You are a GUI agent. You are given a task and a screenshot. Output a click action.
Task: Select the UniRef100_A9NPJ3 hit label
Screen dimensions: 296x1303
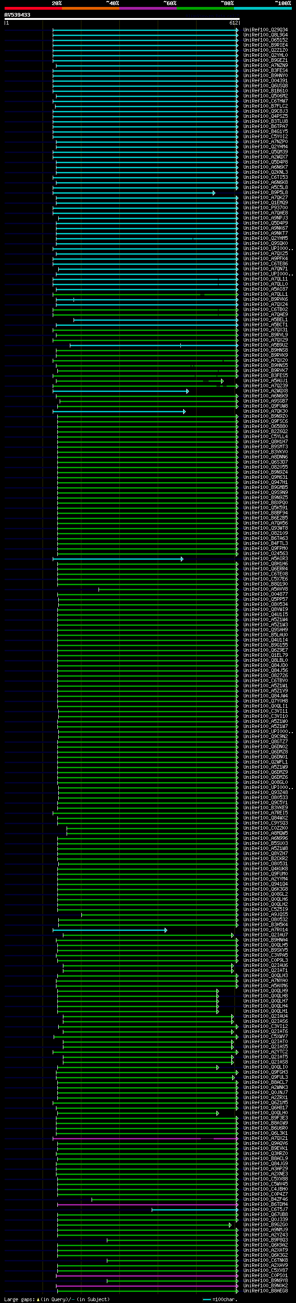[x=265, y=218]
